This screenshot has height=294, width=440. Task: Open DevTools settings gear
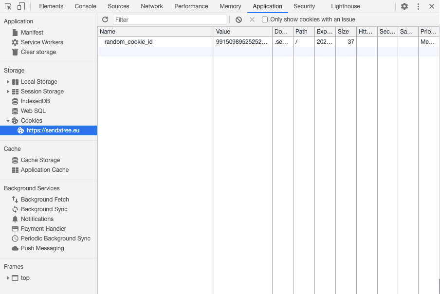(404, 6)
